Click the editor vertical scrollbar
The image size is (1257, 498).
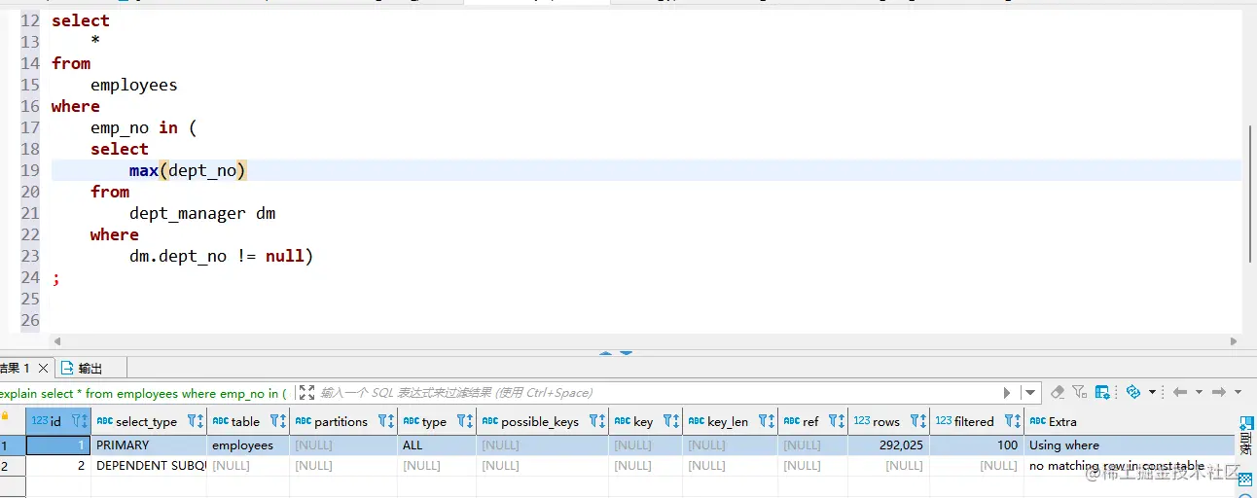pyautogui.click(x=1249, y=193)
